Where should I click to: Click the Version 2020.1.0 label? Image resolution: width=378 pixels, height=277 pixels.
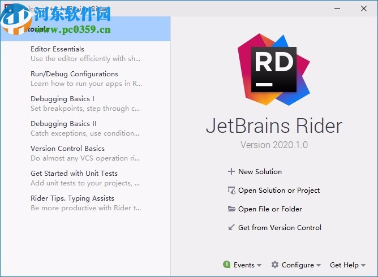pos(274,145)
